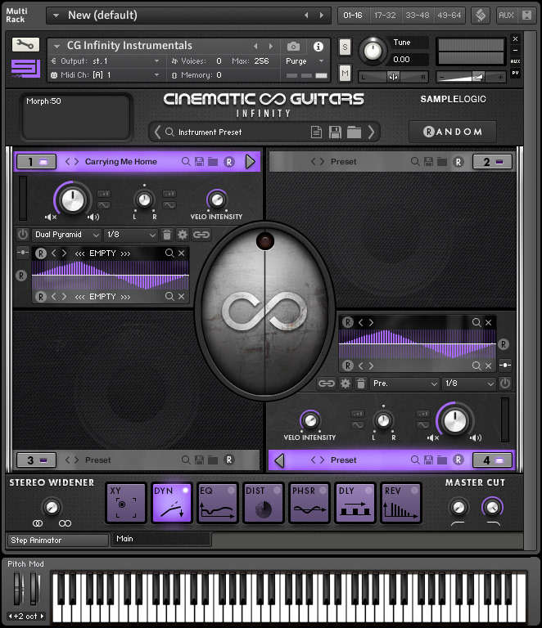Clear top EMPTY slot with X
Viewport: 542px width, 628px height.
pyautogui.click(x=181, y=253)
